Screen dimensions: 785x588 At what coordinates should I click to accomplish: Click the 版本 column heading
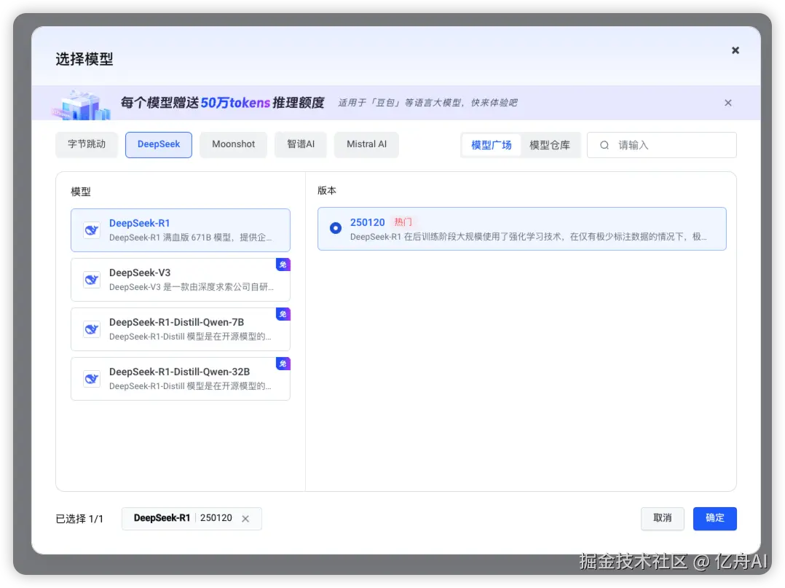(327, 190)
